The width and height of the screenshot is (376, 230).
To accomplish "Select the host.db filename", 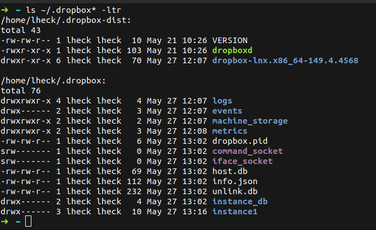I will tap(230, 171).
